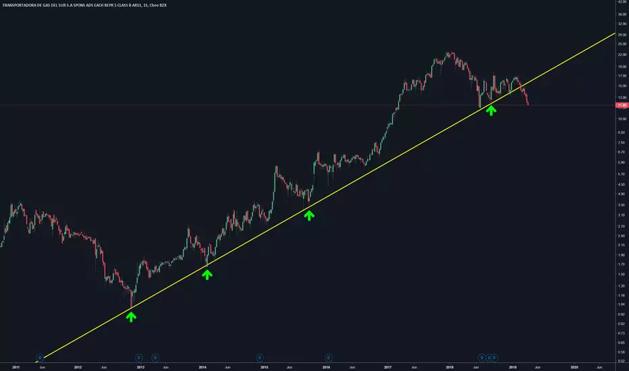Click the 2019 label on time axis
Image resolution: width=629 pixels, height=371 pixels.
pyautogui.click(x=513, y=367)
